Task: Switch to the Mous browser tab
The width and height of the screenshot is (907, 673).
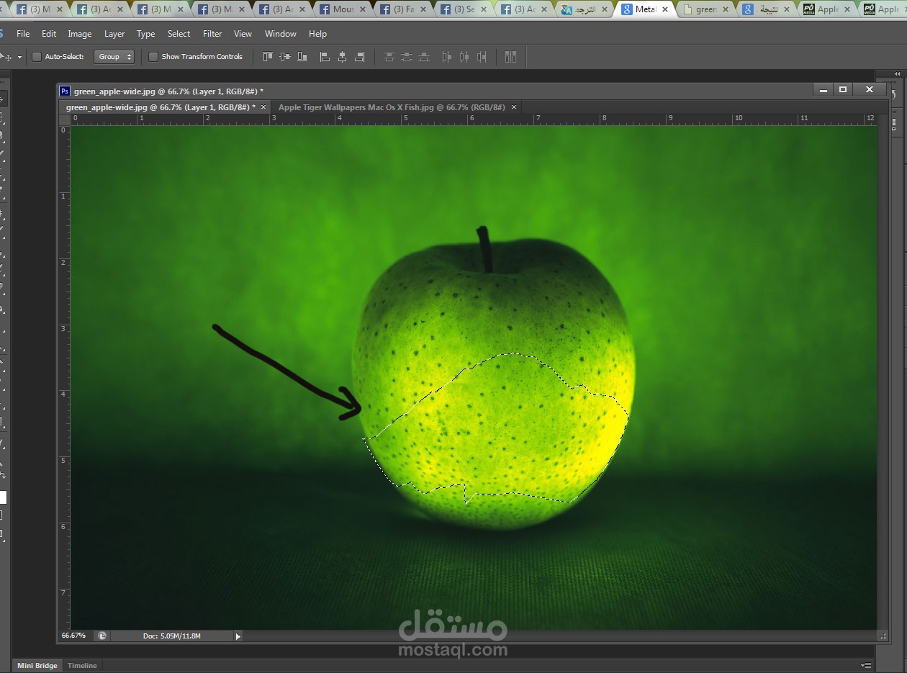Action: 344,9
